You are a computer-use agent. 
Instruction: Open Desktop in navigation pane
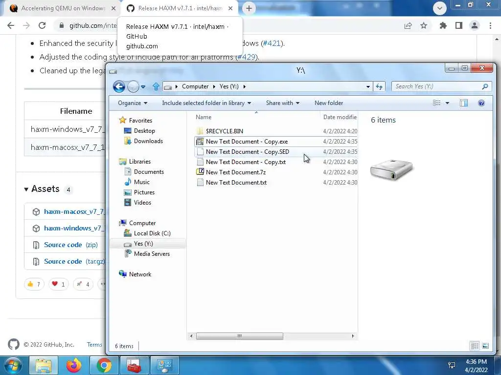[x=144, y=131]
